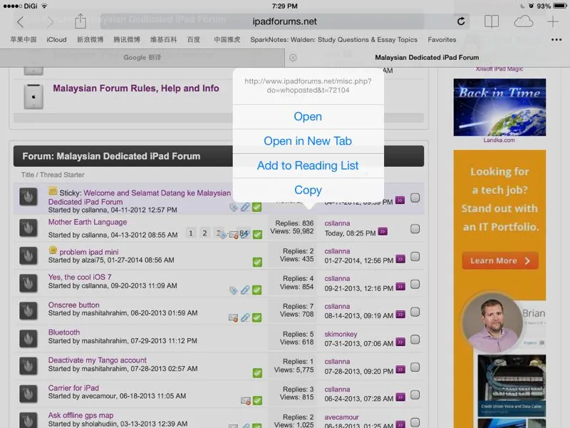Tap the ipadforums.net address field
The image size is (570, 428).
point(285,22)
